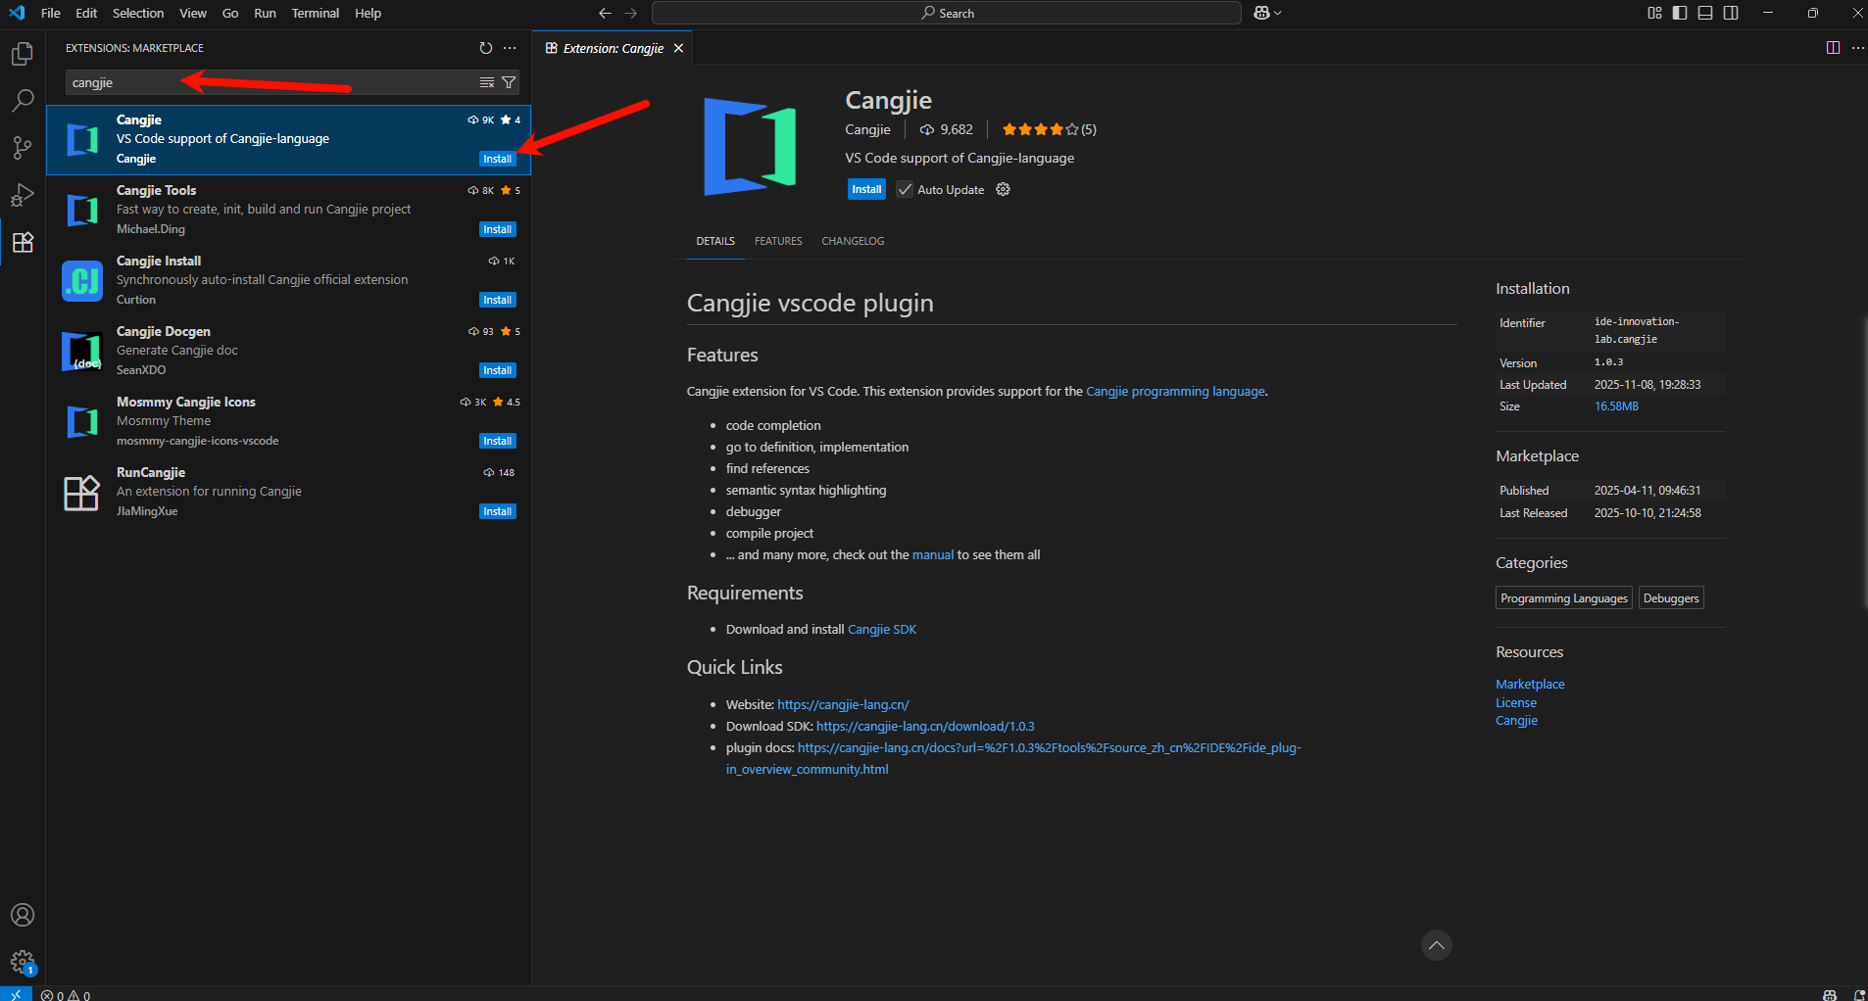Open the Accounts menu icon
The height and width of the screenshot is (1001, 1868).
pos(23,915)
